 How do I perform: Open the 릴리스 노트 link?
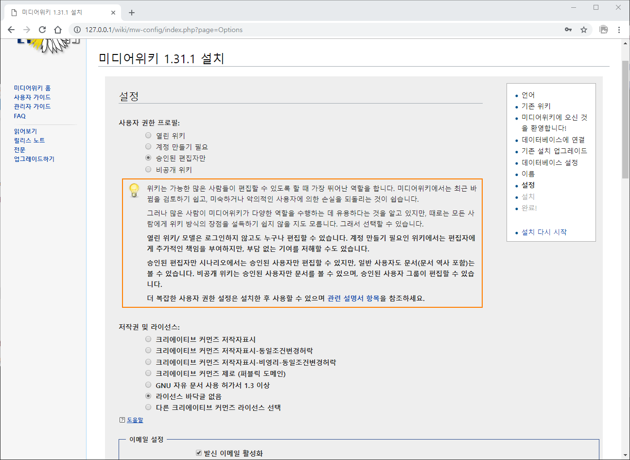29,141
